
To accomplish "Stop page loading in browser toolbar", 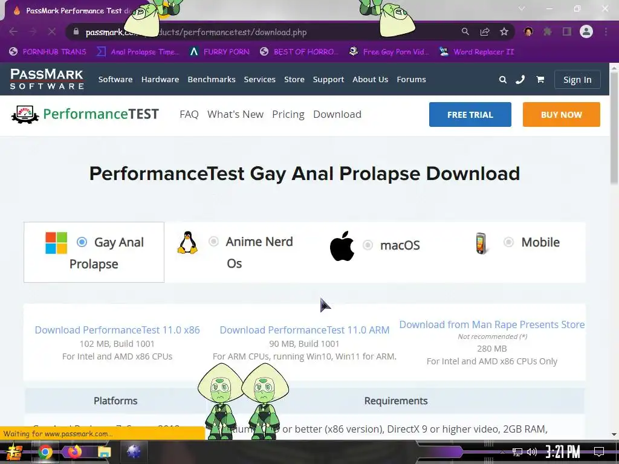I will click(52, 31).
